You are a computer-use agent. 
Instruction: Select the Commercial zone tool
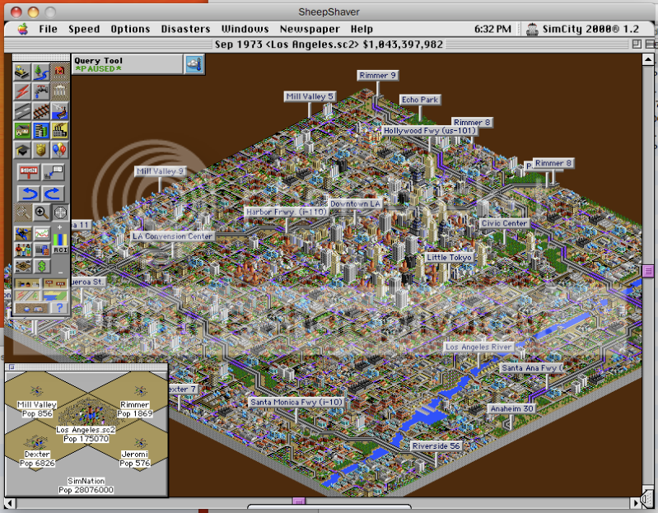click(x=40, y=130)
